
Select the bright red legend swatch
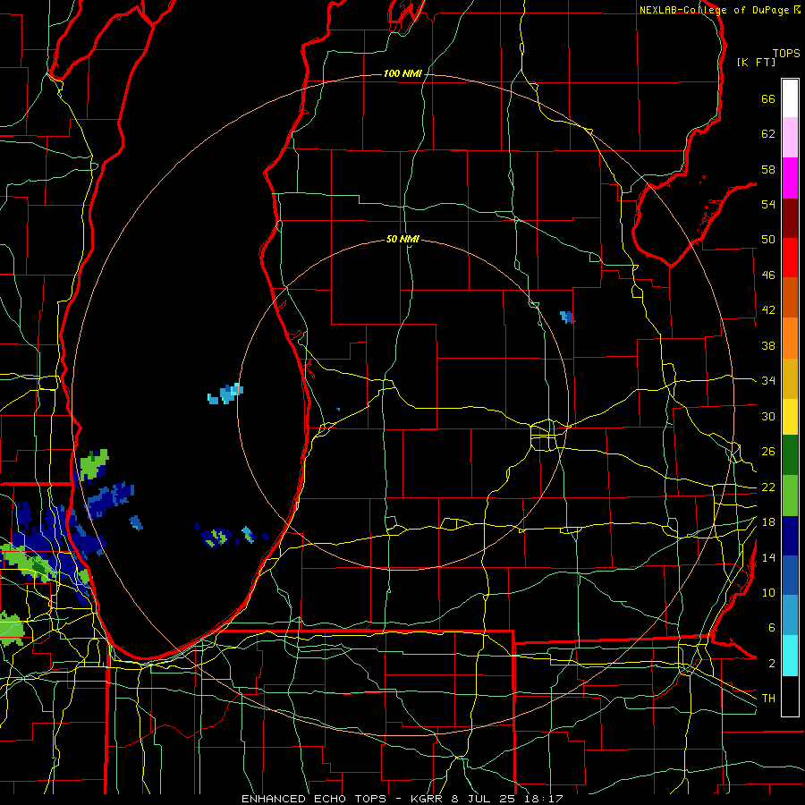coord(790,258)
